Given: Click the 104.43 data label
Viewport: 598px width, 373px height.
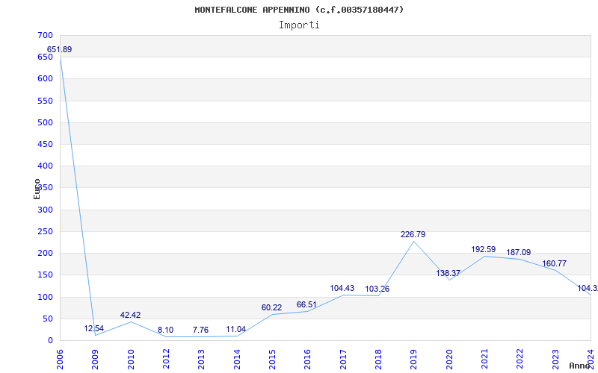Looking at the screenshot, I should pyautogui.click(x=342, y=288).
